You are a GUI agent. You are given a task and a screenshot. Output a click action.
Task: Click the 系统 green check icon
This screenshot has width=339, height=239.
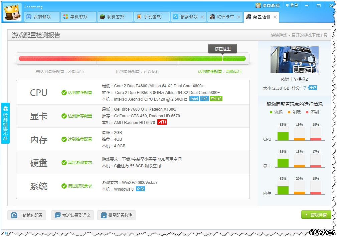tap(64, 186)
